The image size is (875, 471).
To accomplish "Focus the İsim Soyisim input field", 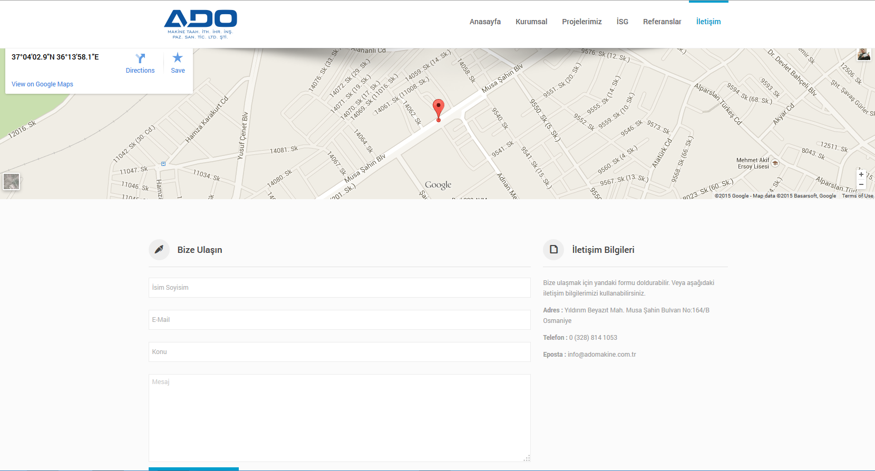I will click(x=339, y=288).
